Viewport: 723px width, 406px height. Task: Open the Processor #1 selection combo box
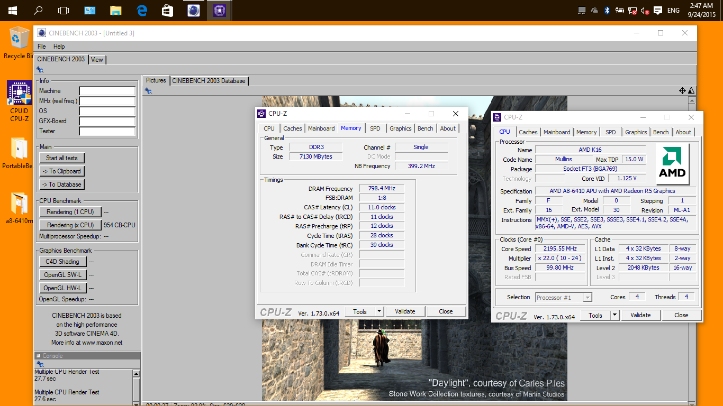[x=564, y=298]
